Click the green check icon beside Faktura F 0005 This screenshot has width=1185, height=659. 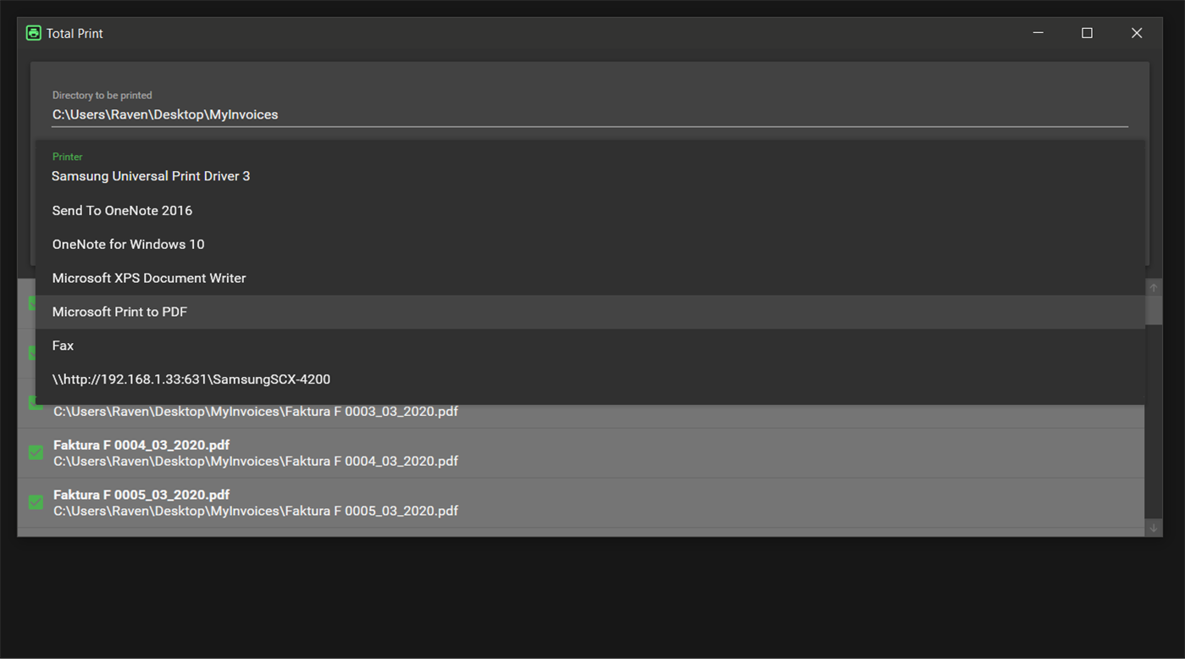pos(35,501)
